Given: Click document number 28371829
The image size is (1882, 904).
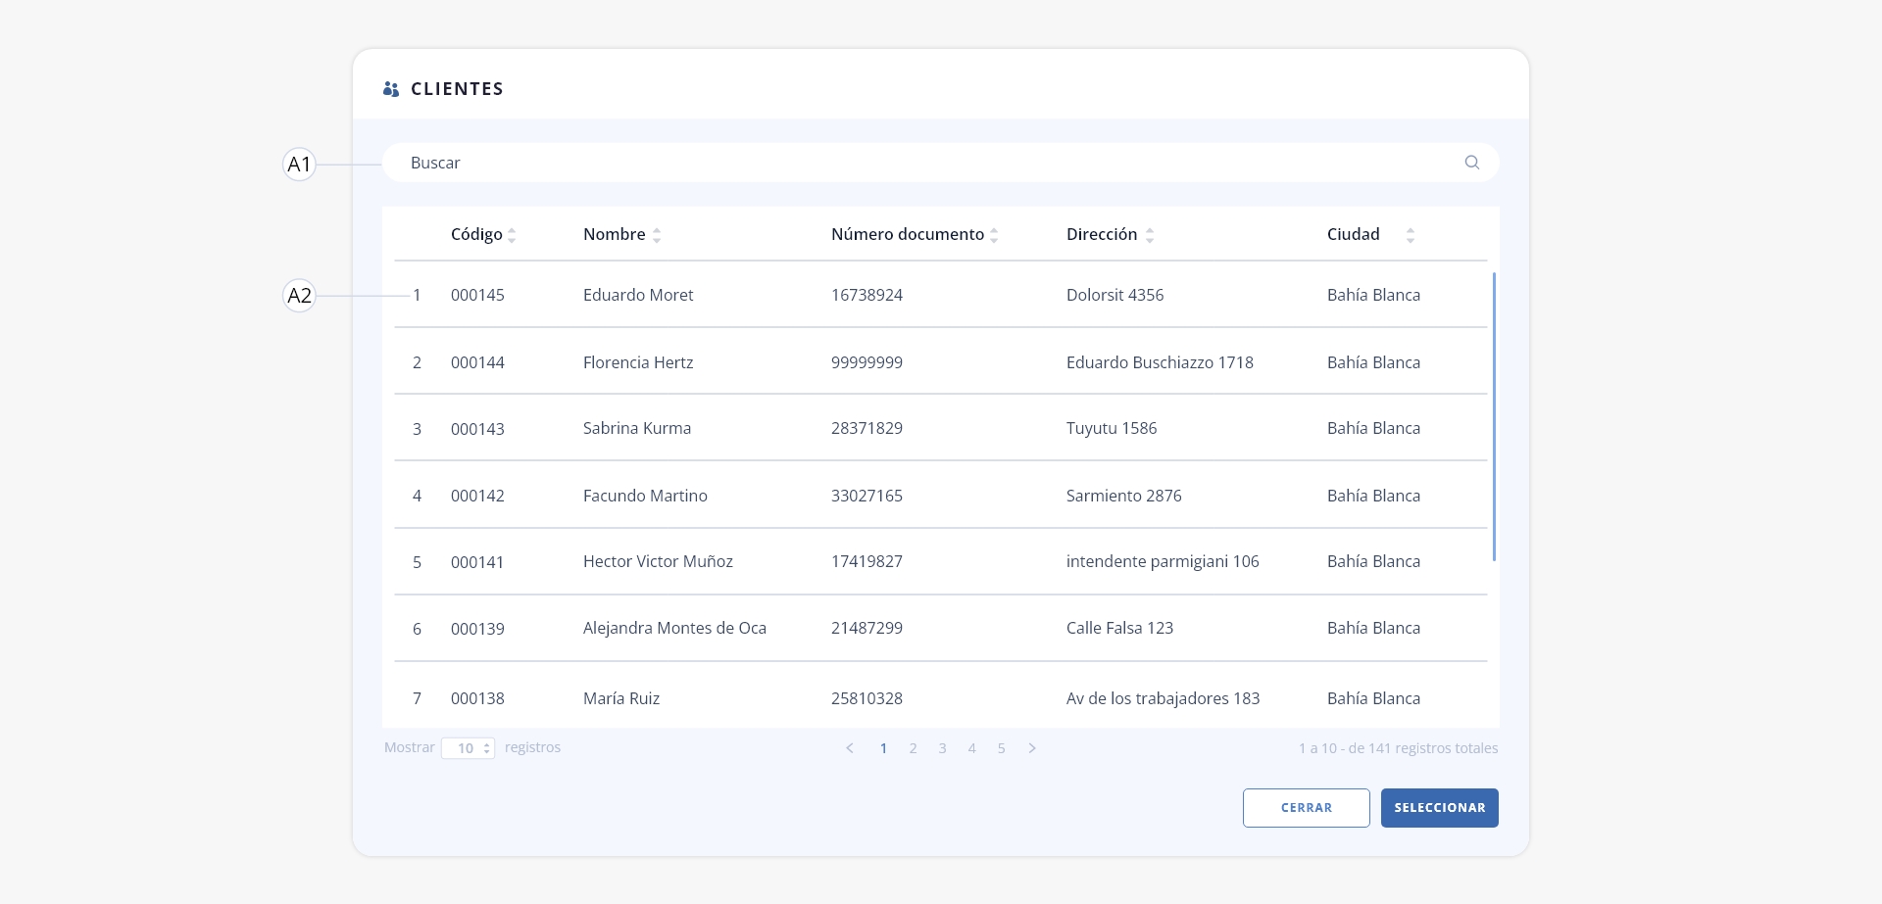Looking at the screenshot, I should pos(867,428).
